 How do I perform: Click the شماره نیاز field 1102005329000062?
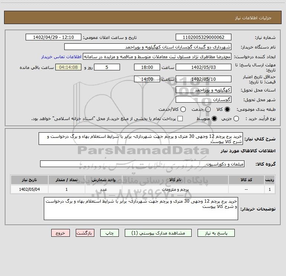[204, 37]
